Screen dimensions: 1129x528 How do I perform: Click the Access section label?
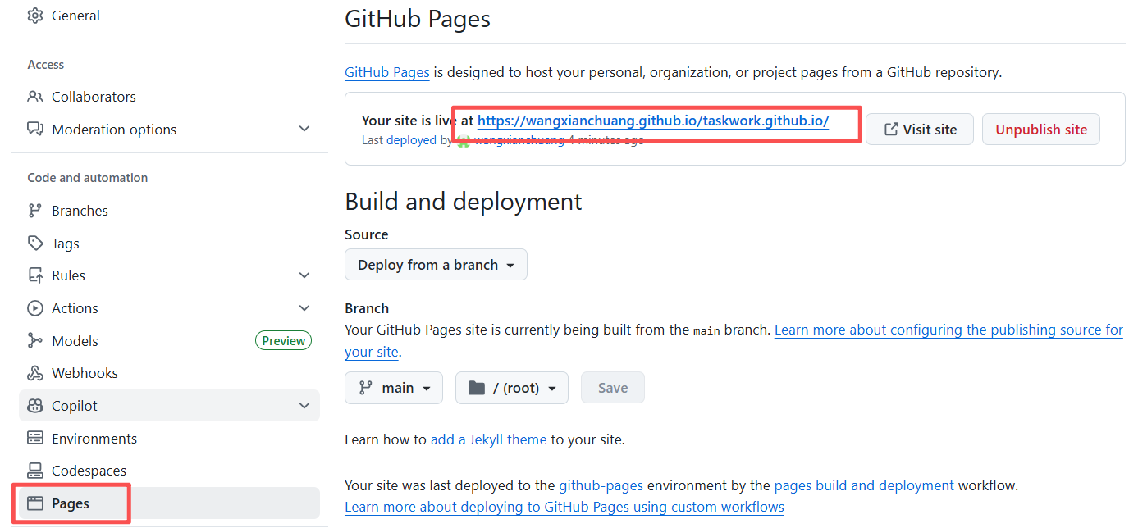[46, 65]
